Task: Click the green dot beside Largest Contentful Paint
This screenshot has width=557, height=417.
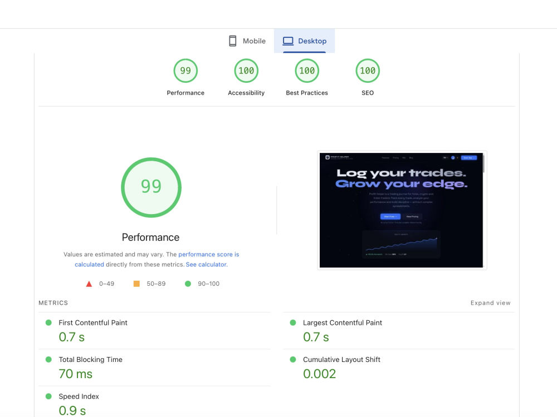Action: pyautogui.click(x=293, y=322)
